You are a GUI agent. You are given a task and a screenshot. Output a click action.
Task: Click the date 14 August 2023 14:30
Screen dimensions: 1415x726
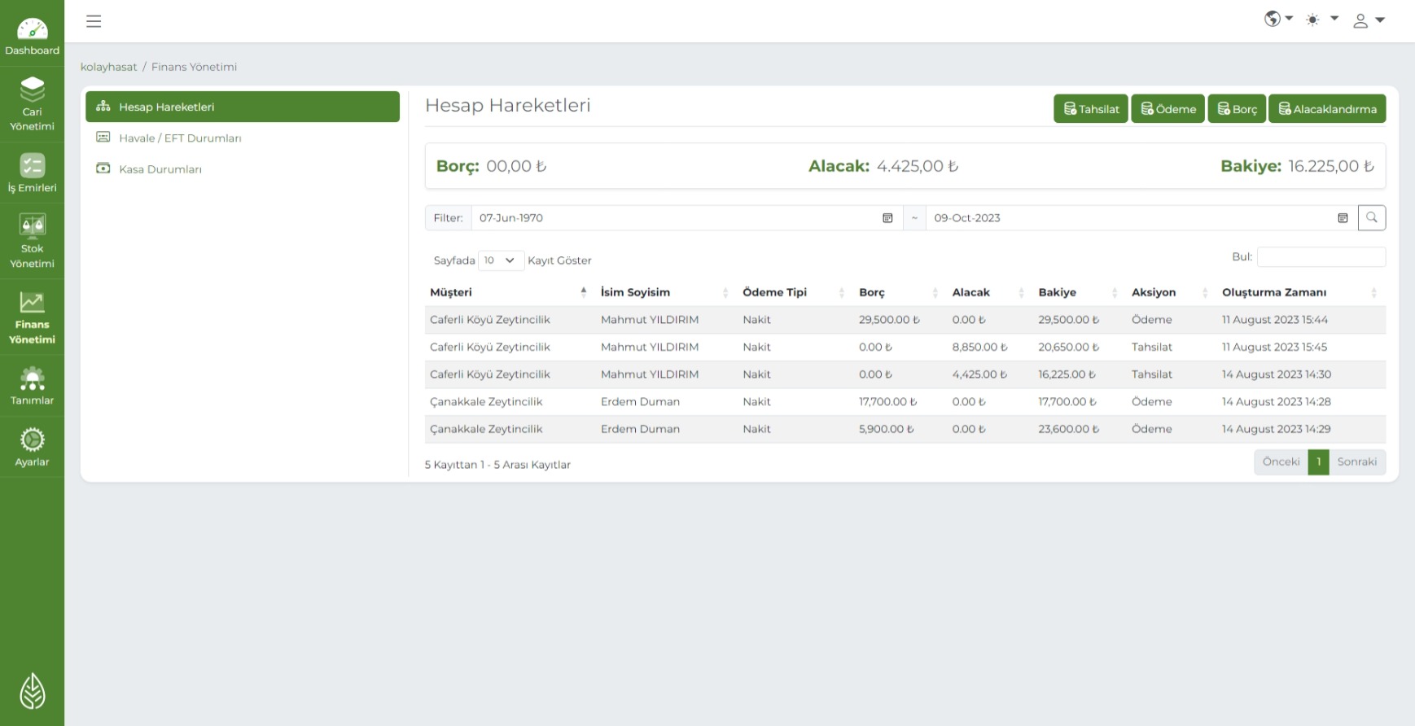[x=1276, y=374]
